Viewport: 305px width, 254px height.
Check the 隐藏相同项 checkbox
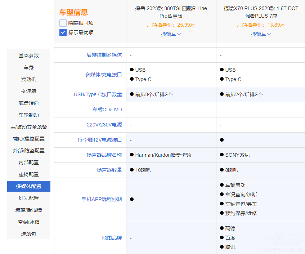tap(63, 23)
